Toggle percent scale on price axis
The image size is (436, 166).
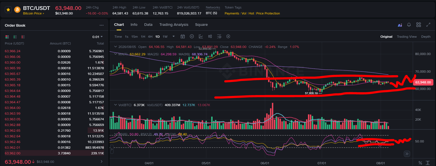point(420,163)
